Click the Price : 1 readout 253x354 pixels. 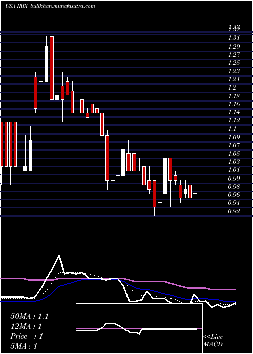point(26,336)
